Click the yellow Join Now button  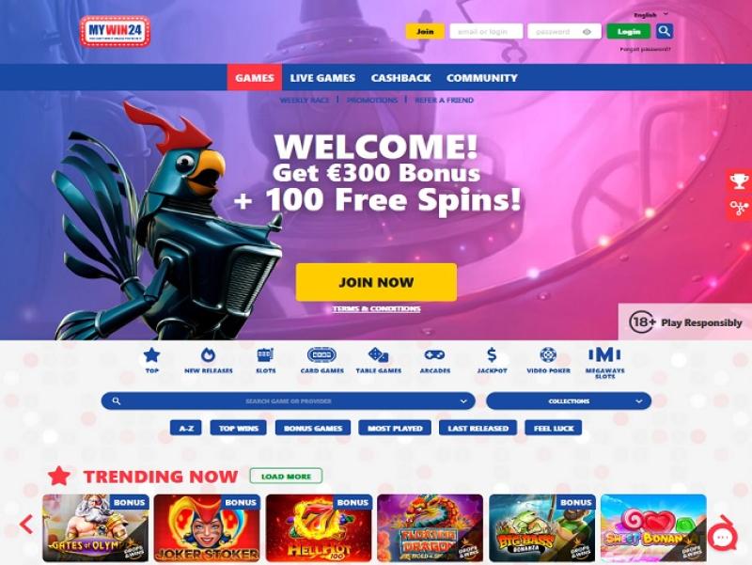[x=376, y=282]
